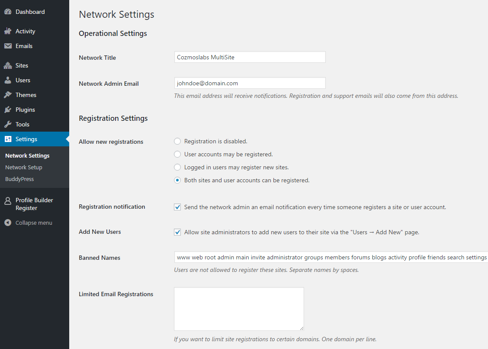
Task: Click the Limited Email Registrations textarea
Action: coord(239,309)
